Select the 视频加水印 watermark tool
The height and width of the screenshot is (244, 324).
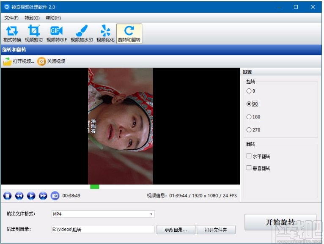coord(82,34)
